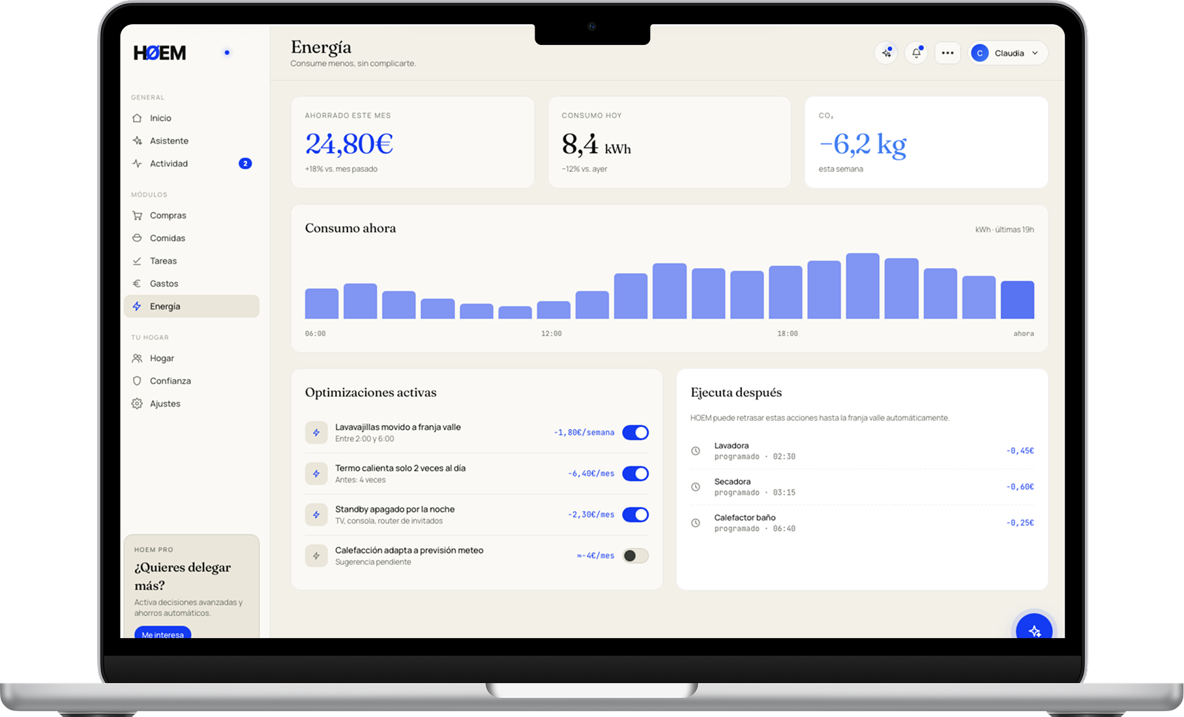Click the floating assistant sparkle button
This screenshot has width=1184, height=717.
click(x=1034, y=628)
